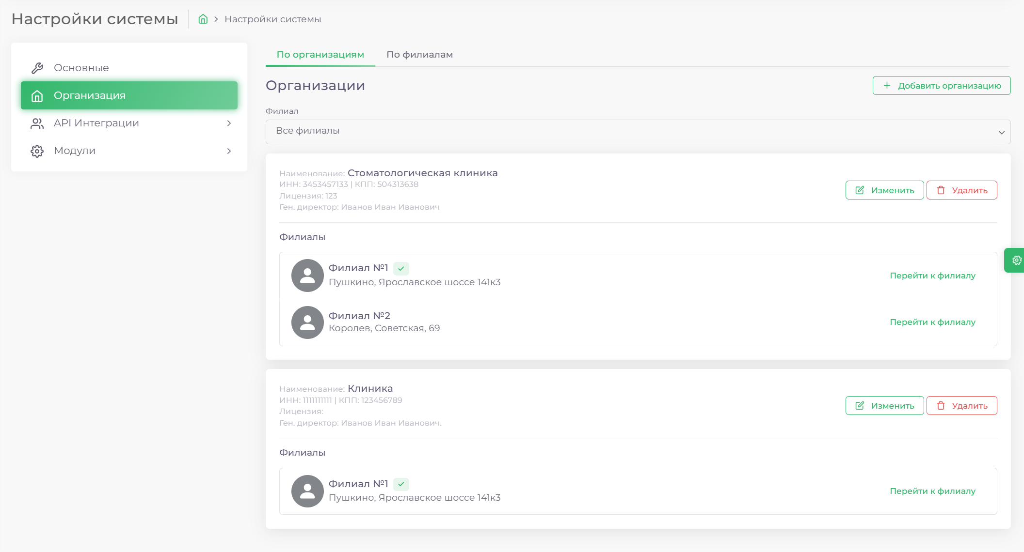This screenshot has height=552, width=1024.
Task: Click the avatar of Филиал №1 in Стоматологическая клиника
Action: pyautogui.click(x=307, y=276)
